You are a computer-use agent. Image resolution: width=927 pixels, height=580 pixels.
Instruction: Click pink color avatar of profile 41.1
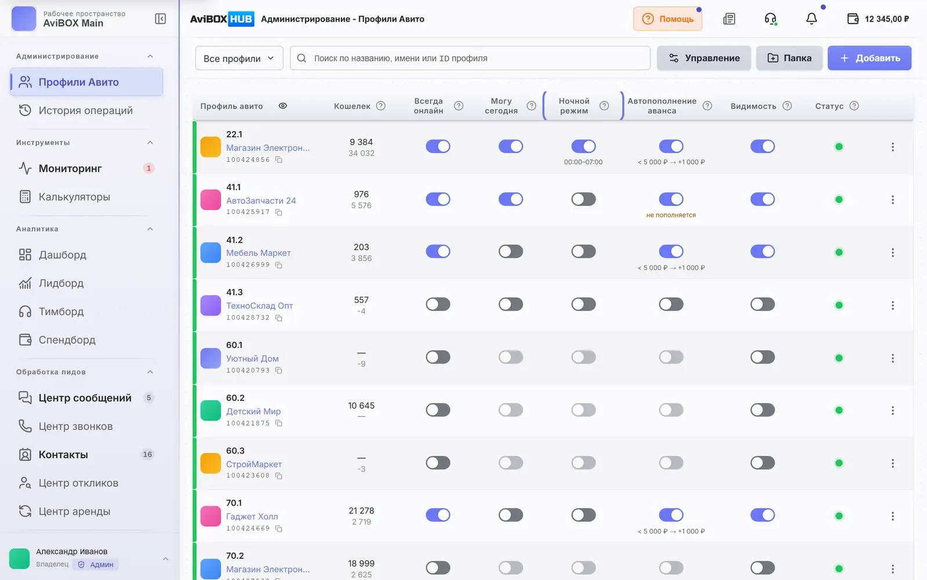(x=210, y=200)
